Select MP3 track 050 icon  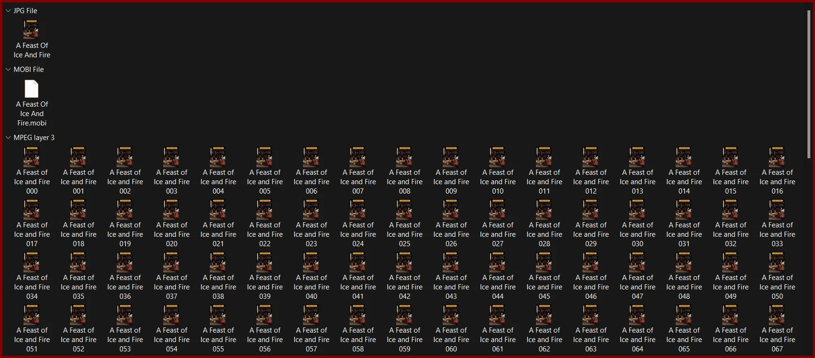(x=777, y=262)
